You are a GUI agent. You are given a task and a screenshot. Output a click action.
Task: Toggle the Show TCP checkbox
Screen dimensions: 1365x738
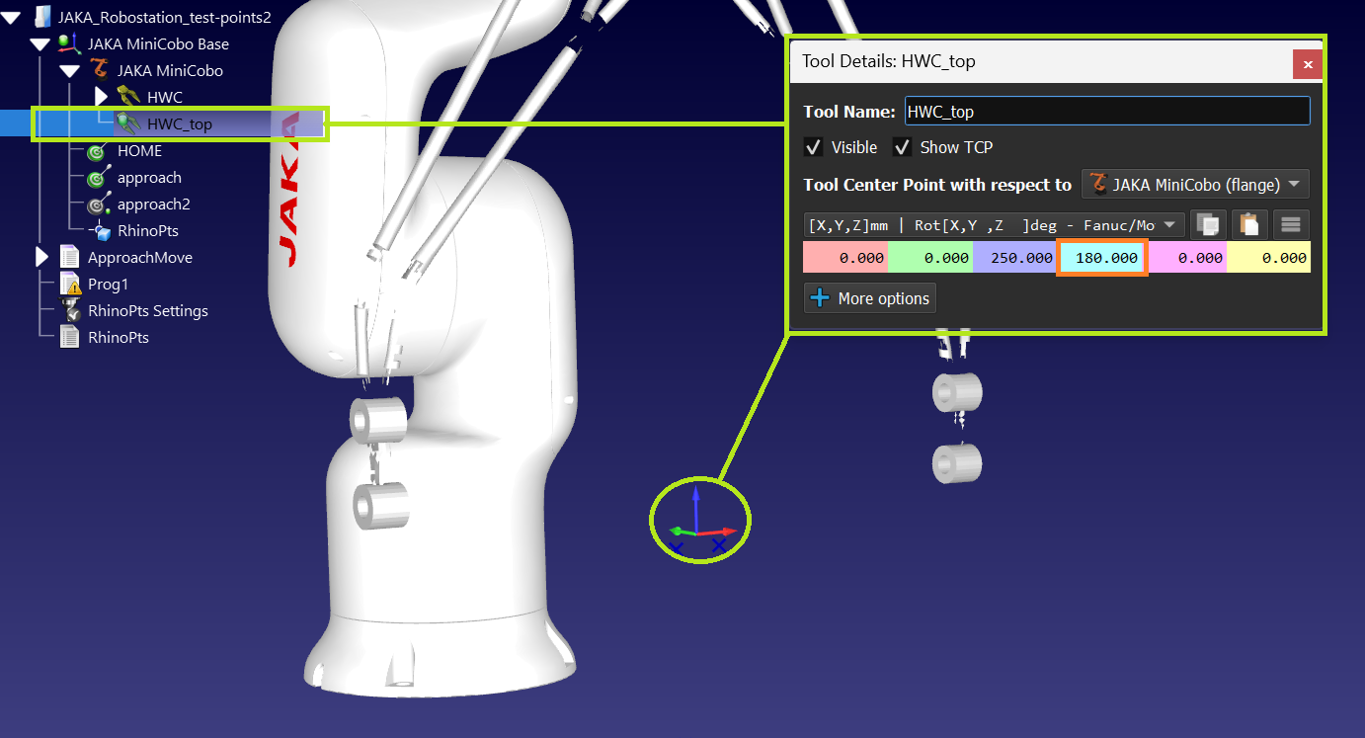pyautogui.click(x=902, y=147)
